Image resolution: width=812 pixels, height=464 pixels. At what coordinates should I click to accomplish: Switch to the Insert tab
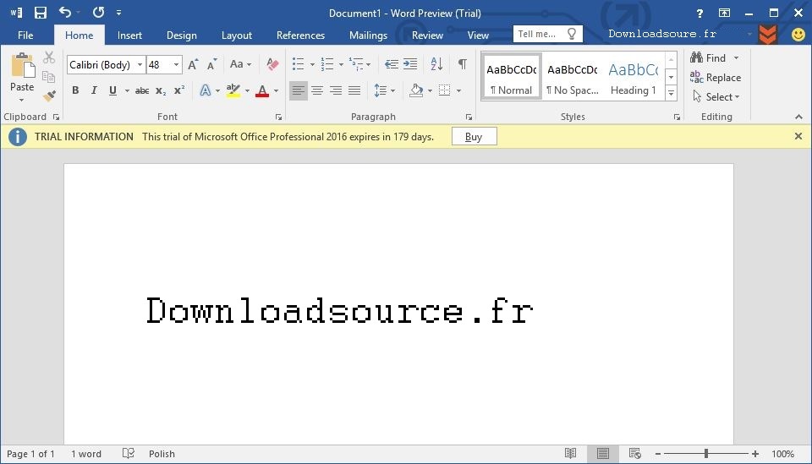(129, 35)
